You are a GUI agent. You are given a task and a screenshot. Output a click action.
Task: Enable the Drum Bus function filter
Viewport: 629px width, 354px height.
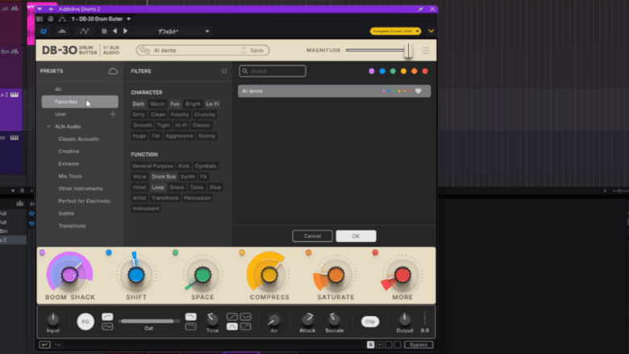click(164, 177)
